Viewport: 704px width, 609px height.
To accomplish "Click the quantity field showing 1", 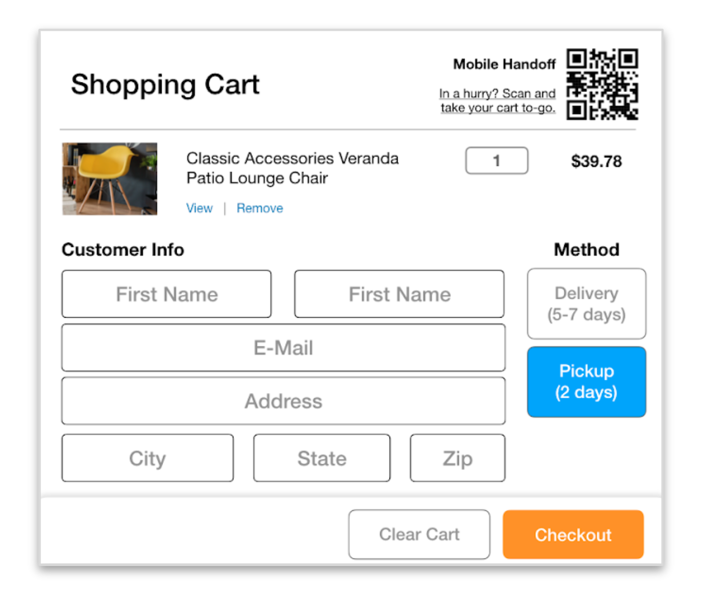I will coord(497,161).
